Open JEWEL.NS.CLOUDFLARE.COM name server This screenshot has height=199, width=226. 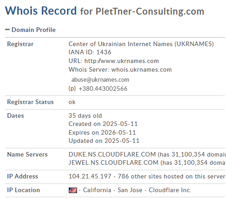click(113, 163)
